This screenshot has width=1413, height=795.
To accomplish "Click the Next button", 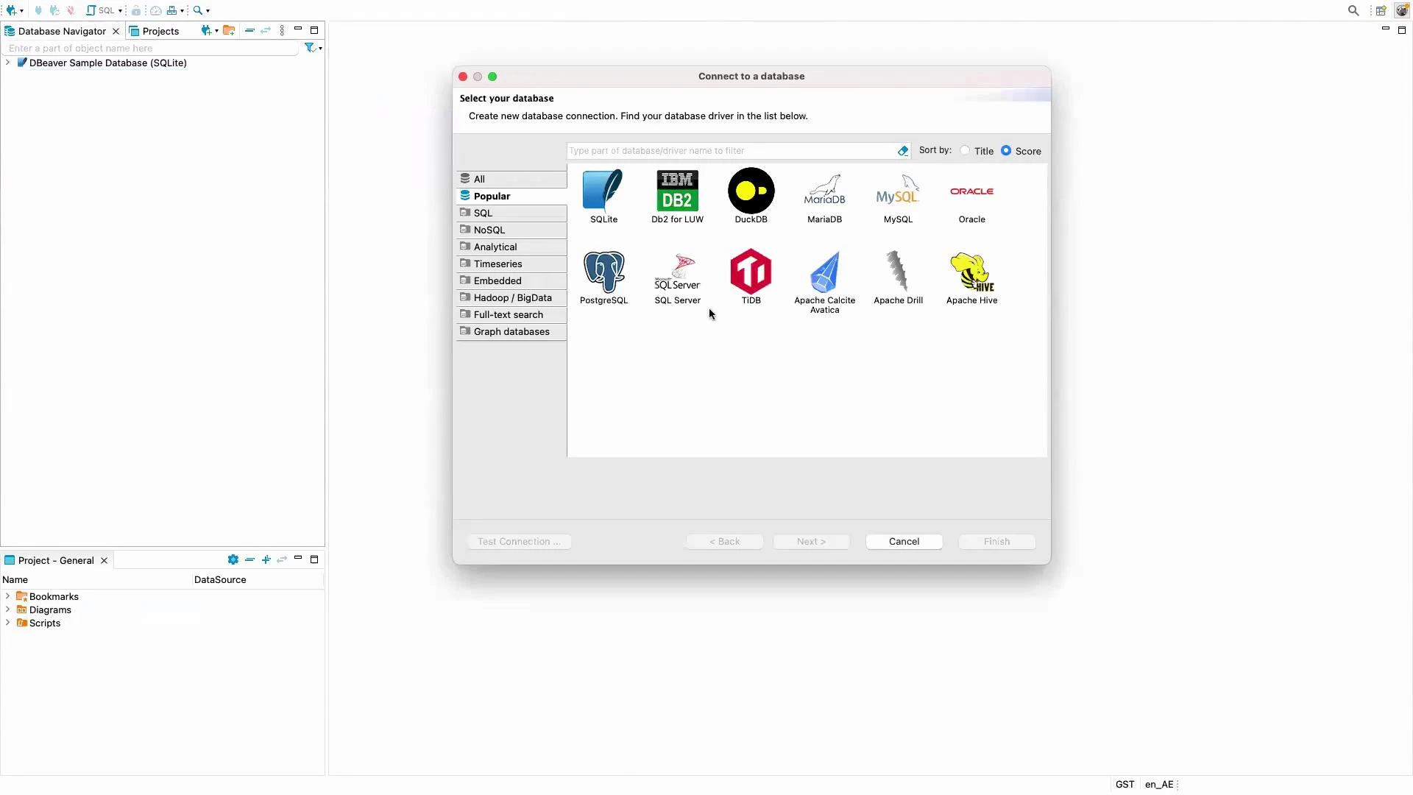I will [811, 541].
